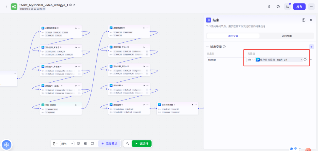Image resolution: width=318 pixels, height=151 pixels.
Task: Click auto-layout grid icon in toolbar
Action: tap(85, 144)
